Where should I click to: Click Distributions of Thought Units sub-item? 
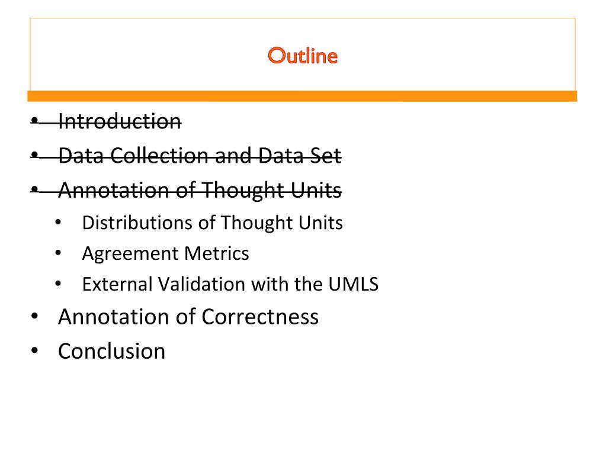click(212, 223)
